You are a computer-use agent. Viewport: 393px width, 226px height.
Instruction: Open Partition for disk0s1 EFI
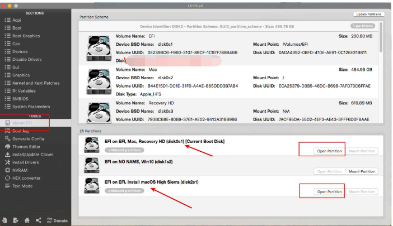tap(329, 151)
